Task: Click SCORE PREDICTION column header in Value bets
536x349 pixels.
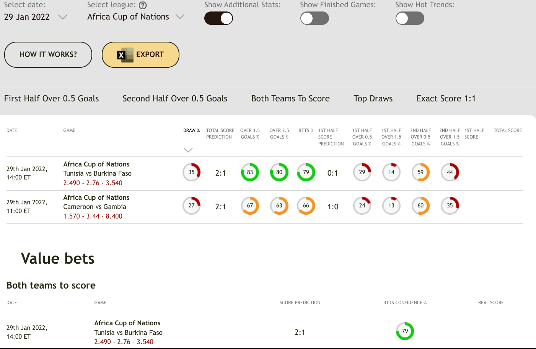Action: [300, 303]
